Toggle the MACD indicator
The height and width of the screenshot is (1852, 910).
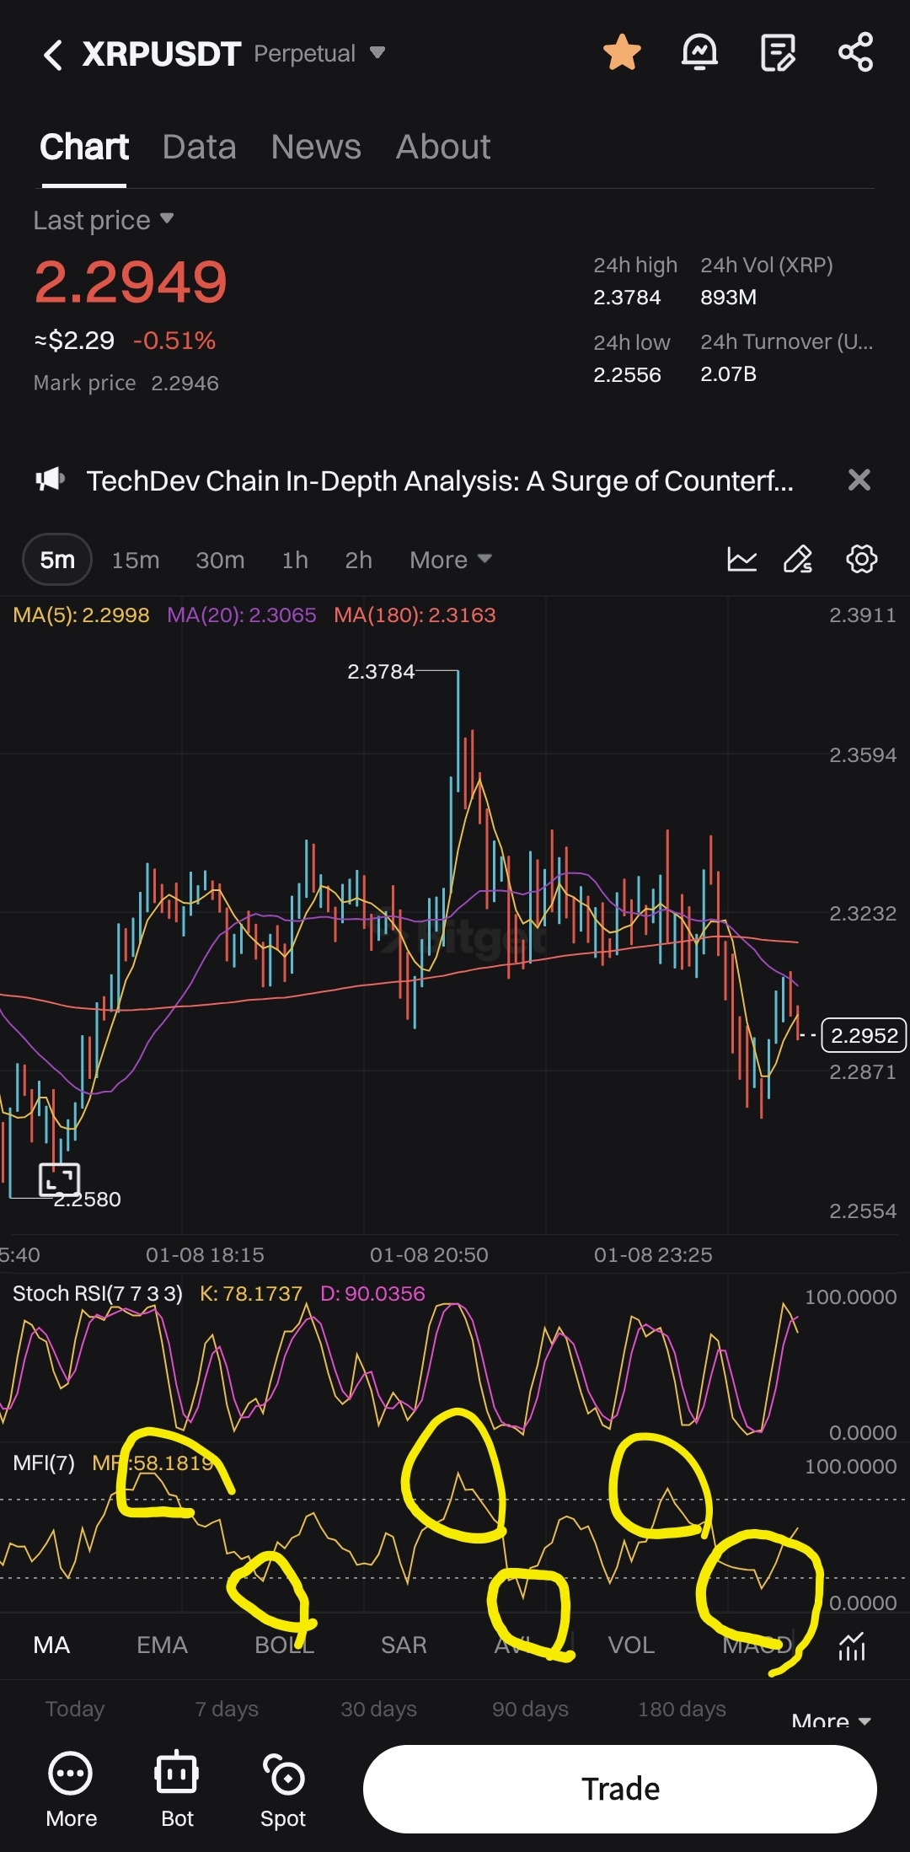pyautogui.click(x=757, y=1645)
